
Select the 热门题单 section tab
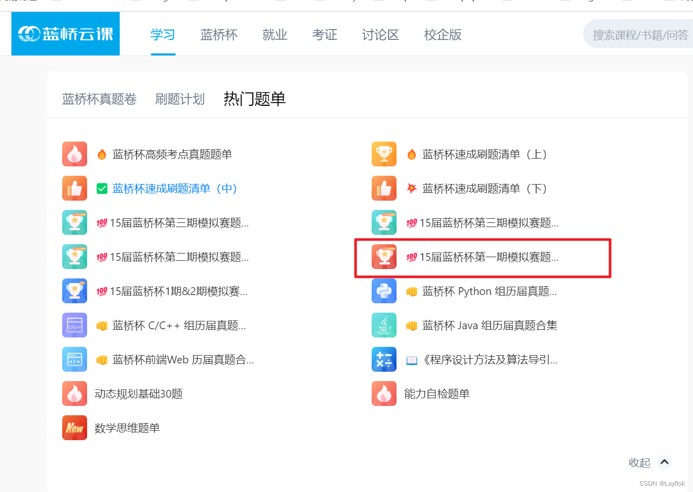pyautogui.click(x=254, y=99)
